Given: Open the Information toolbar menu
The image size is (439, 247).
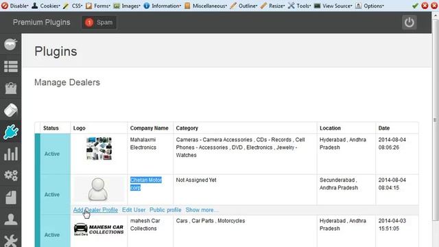Looking at the screenshot, I should pyautogui.click(x=163, y=5).
